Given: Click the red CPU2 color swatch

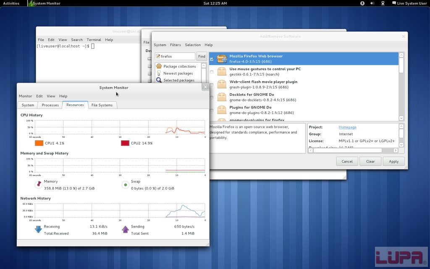Looking at the screenshot, I should [125, 143].
